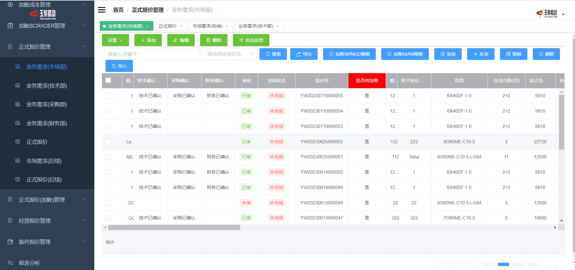The width and height of the screenshot is (575, 270).
Task: Click the 审核 approve button
Action: coord(448,54)
